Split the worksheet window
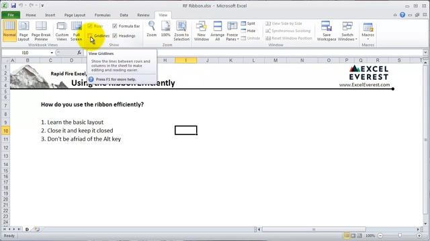The width and height of the screenshot is (430, 241). 248,23
